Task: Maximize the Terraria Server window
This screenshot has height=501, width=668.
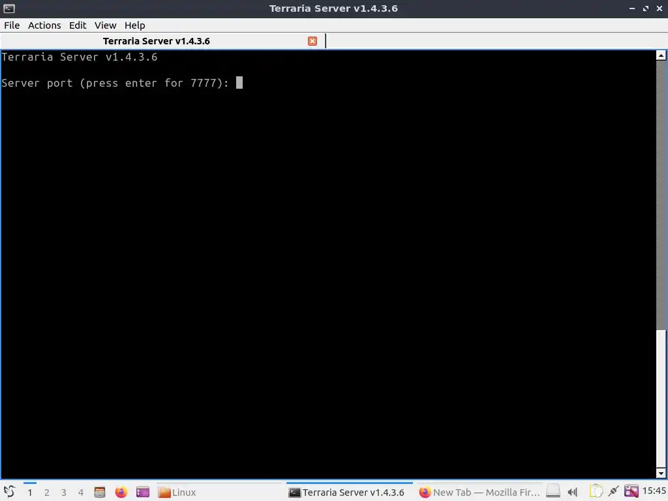Action: (x=646, y=8)
